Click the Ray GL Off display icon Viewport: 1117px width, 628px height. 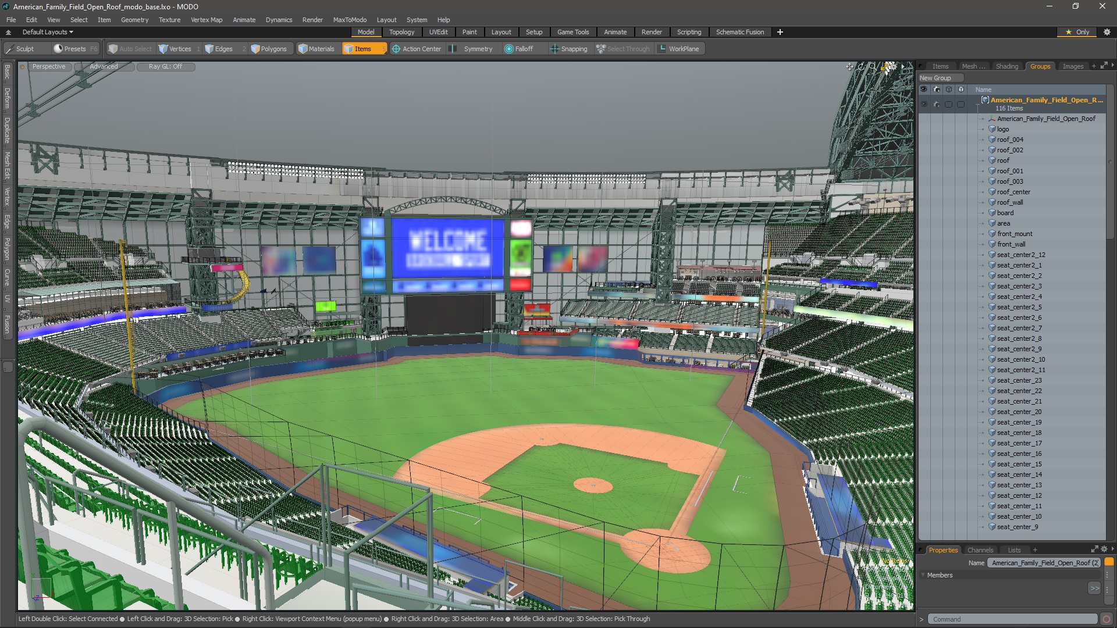(x=166, y=66)
